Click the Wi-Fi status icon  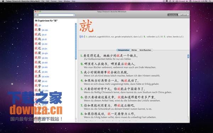tap(174, 1)
